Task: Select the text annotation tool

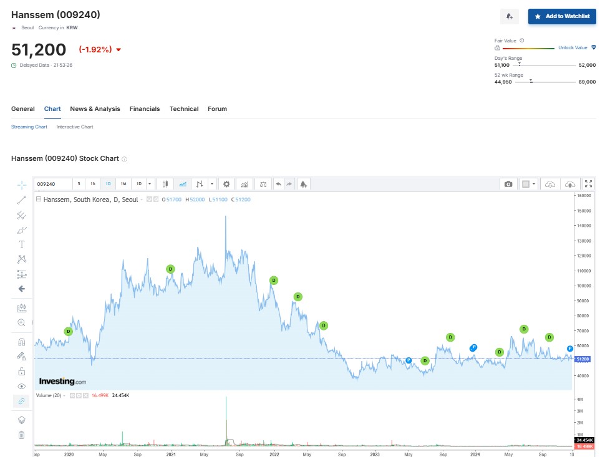Action: (x=22, y=244)
